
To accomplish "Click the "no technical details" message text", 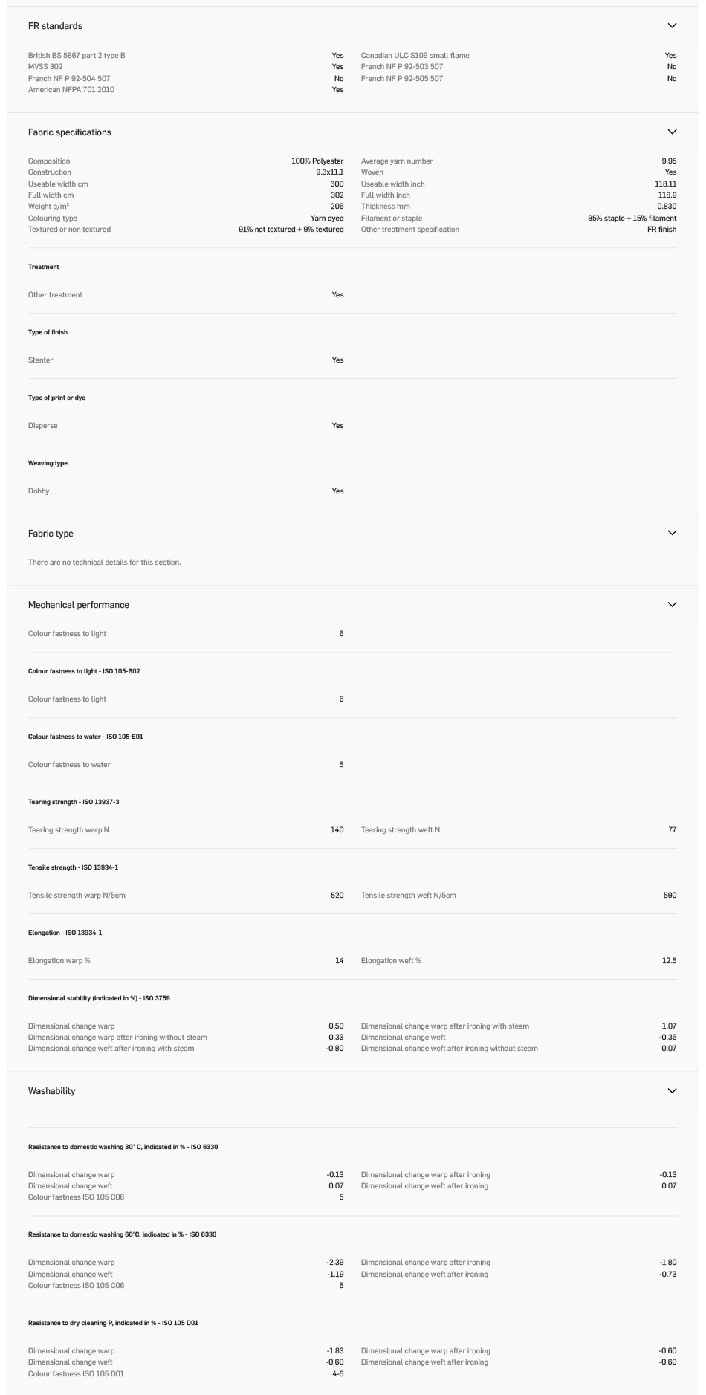I will [x=104, y=563].
